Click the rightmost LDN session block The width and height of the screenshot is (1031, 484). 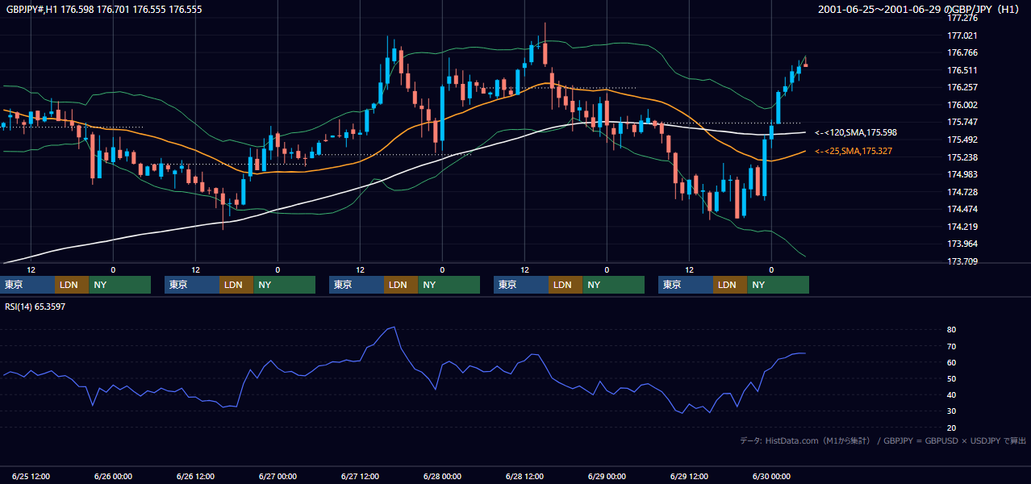(730, 285)
